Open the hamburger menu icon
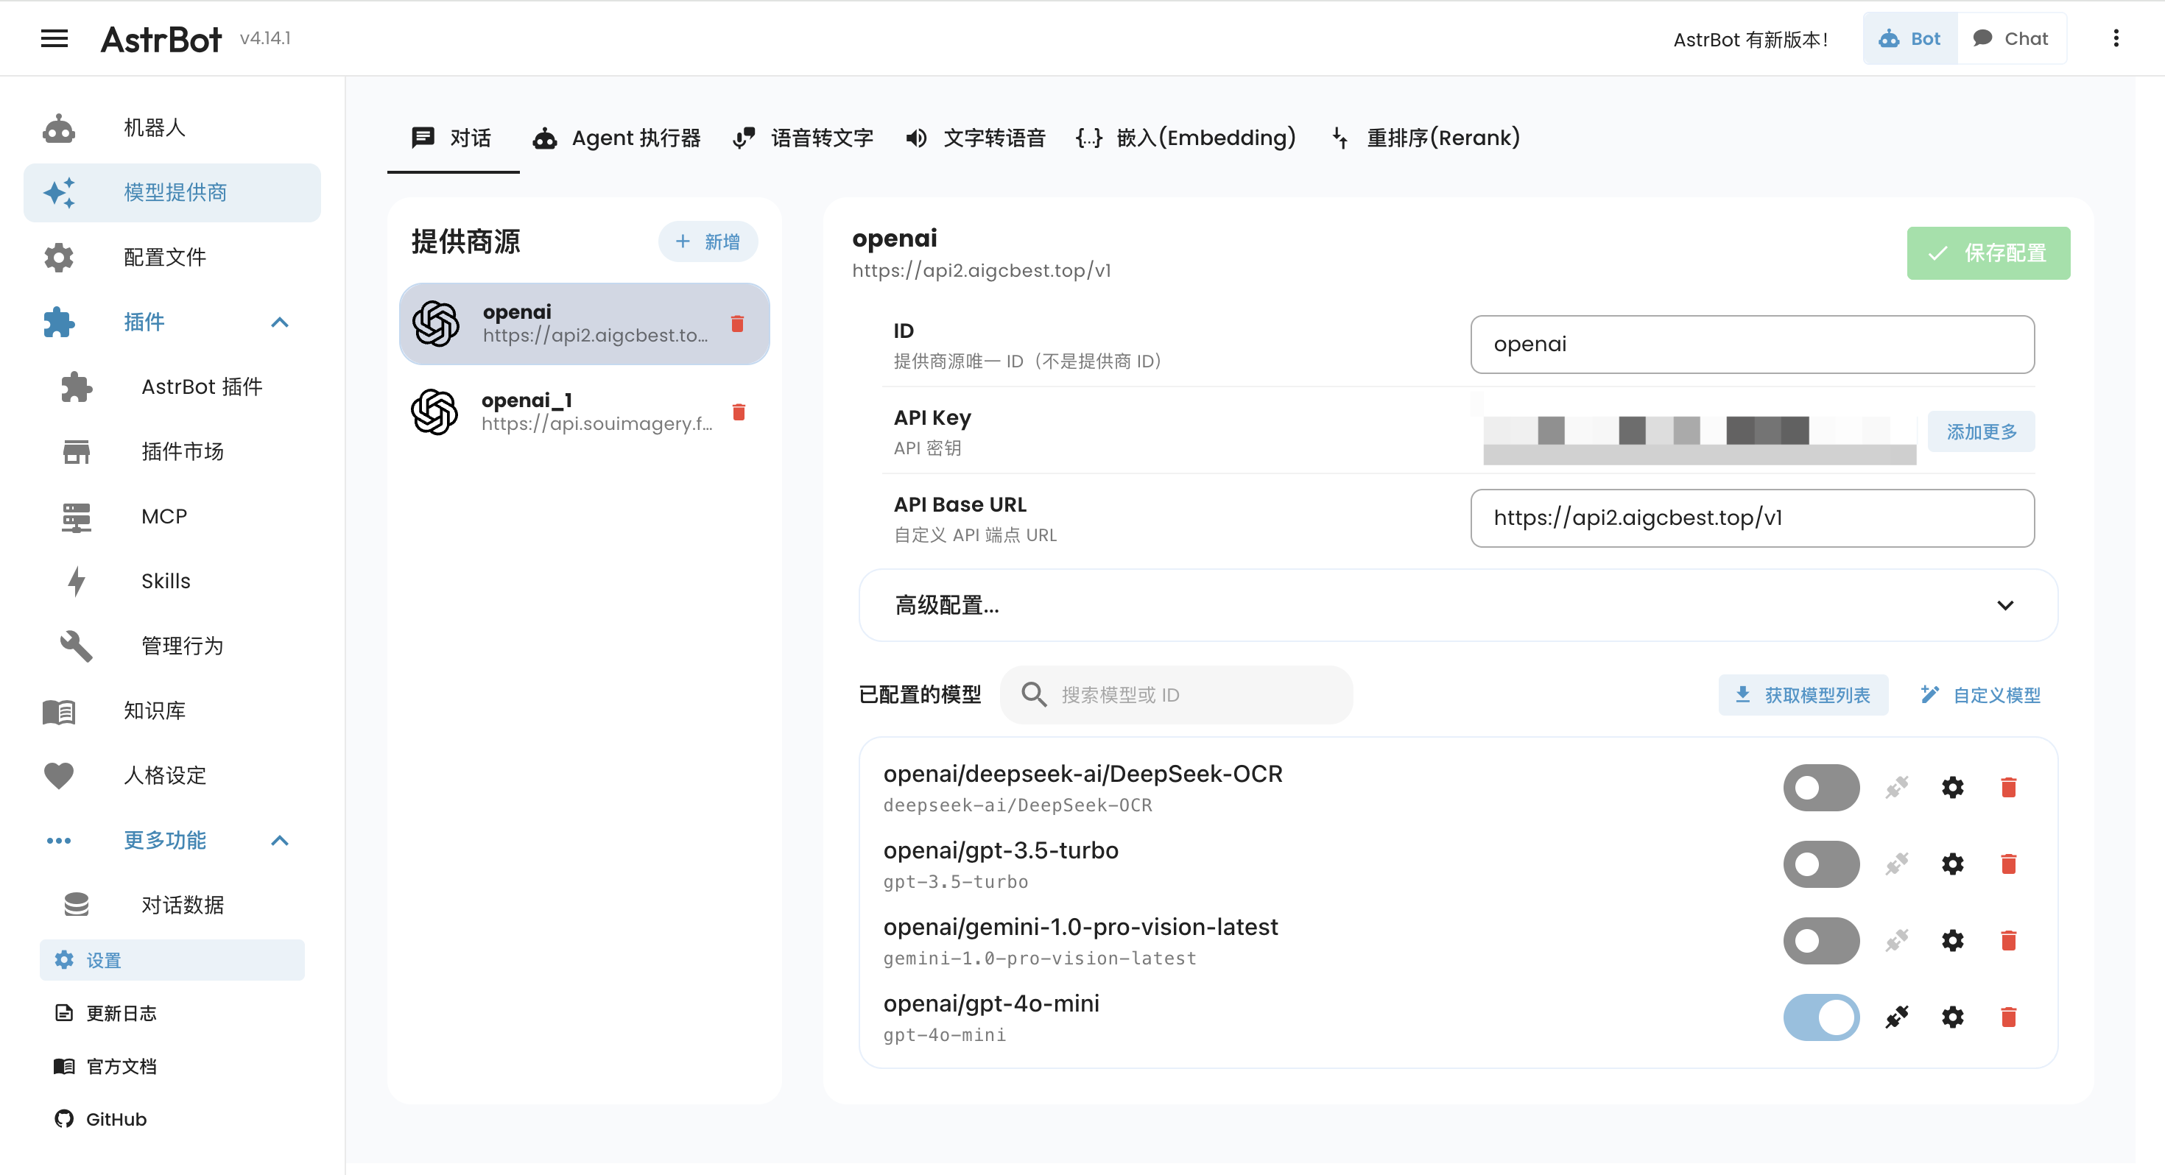The height and width of the screenshot is (1175, 2165). tap(54, 39)
